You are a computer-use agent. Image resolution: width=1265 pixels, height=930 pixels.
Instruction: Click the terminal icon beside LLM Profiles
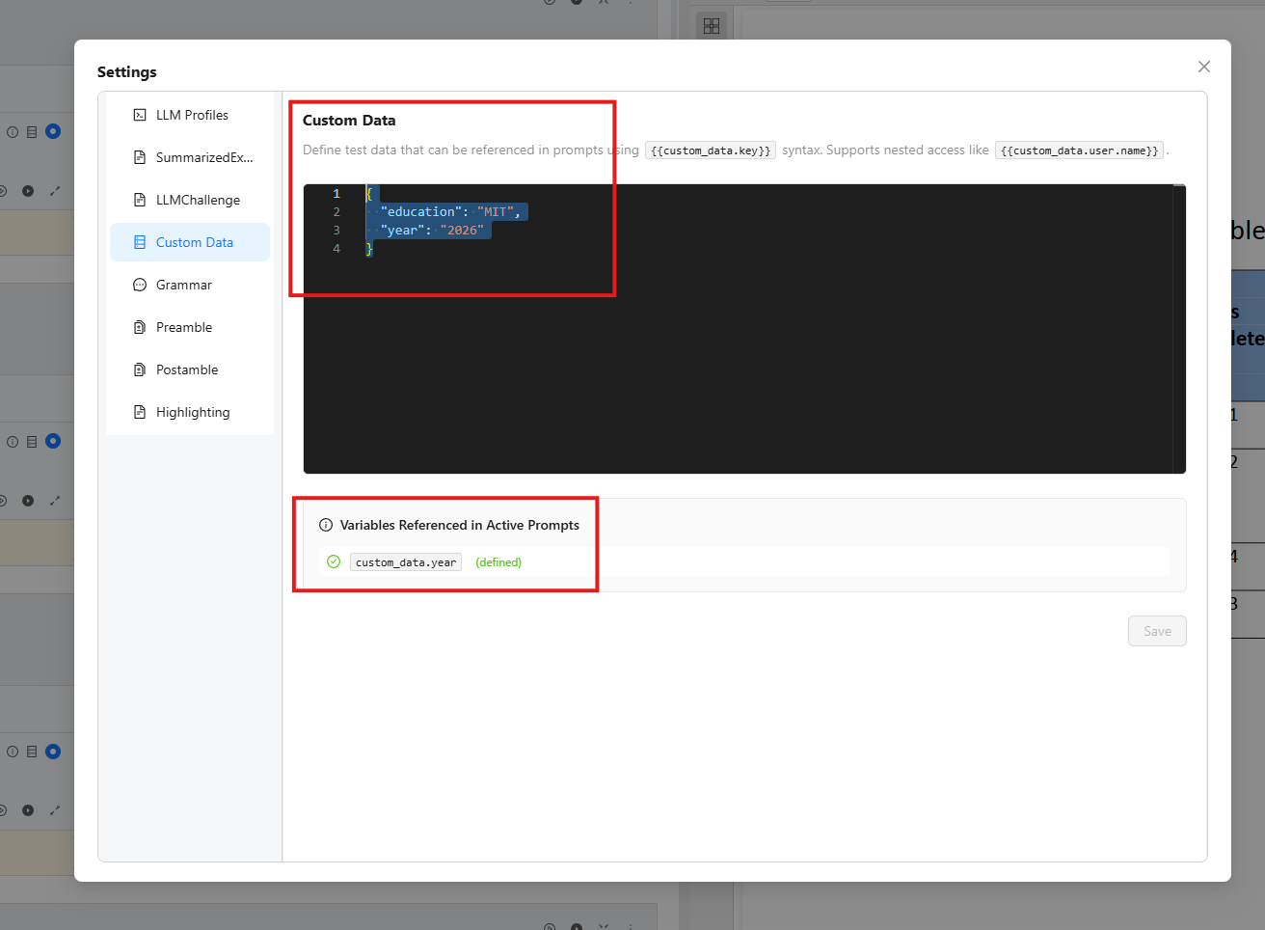140,114
